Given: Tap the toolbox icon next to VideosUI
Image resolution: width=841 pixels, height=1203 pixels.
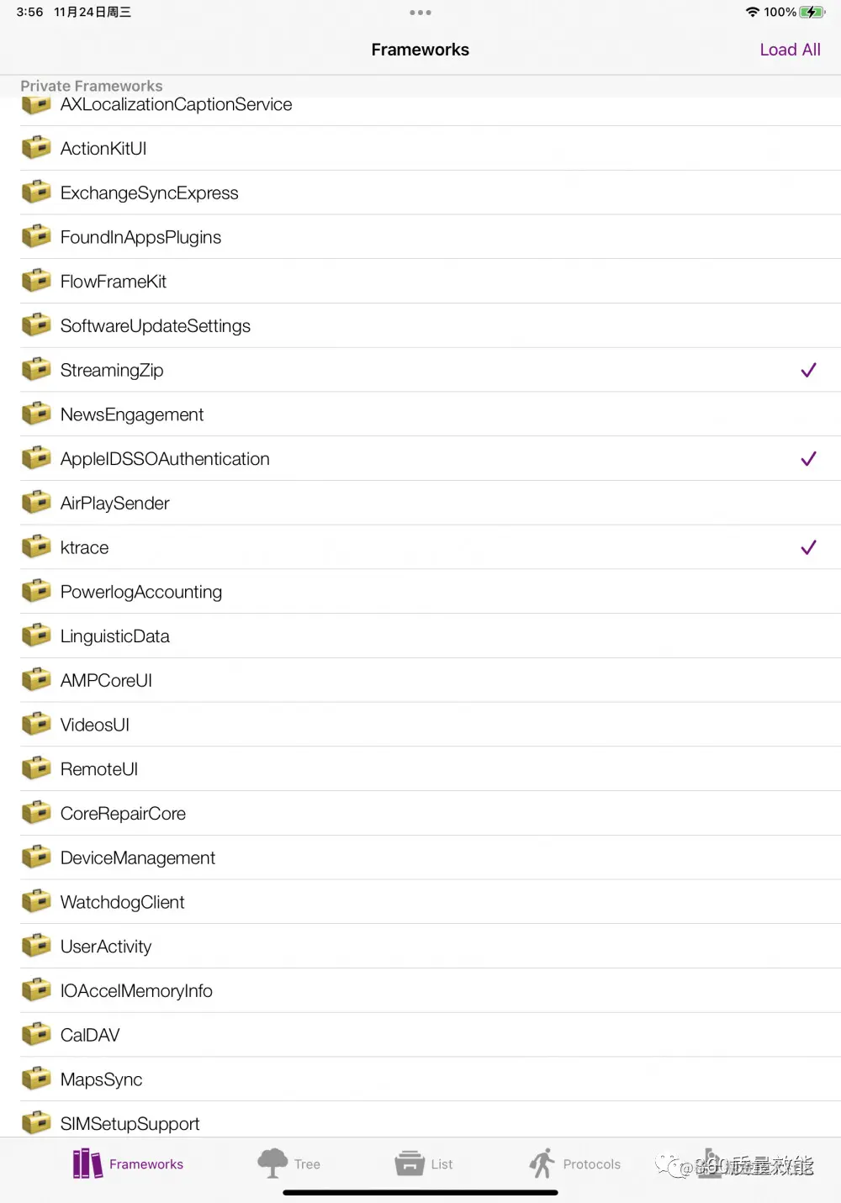Looking at the screenshot, I should tap(36, 725).
